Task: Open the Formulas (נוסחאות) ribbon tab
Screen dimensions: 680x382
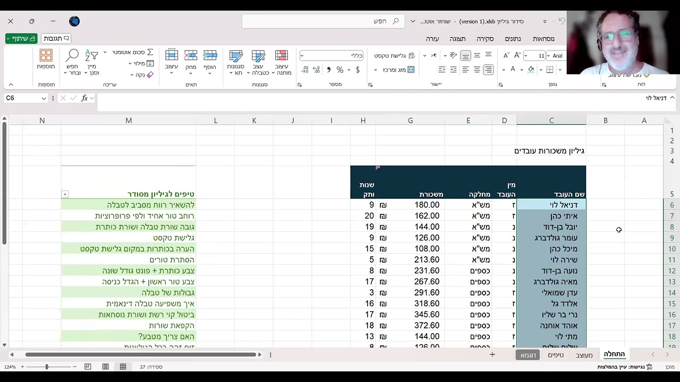Action: (x=543, y=39)
